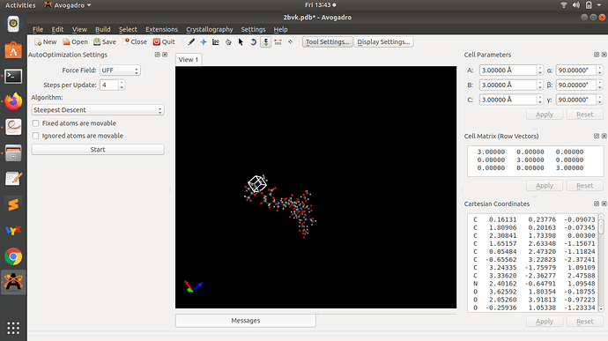Click the Quit toolbar button
The image size is (608, 341).
164,42
